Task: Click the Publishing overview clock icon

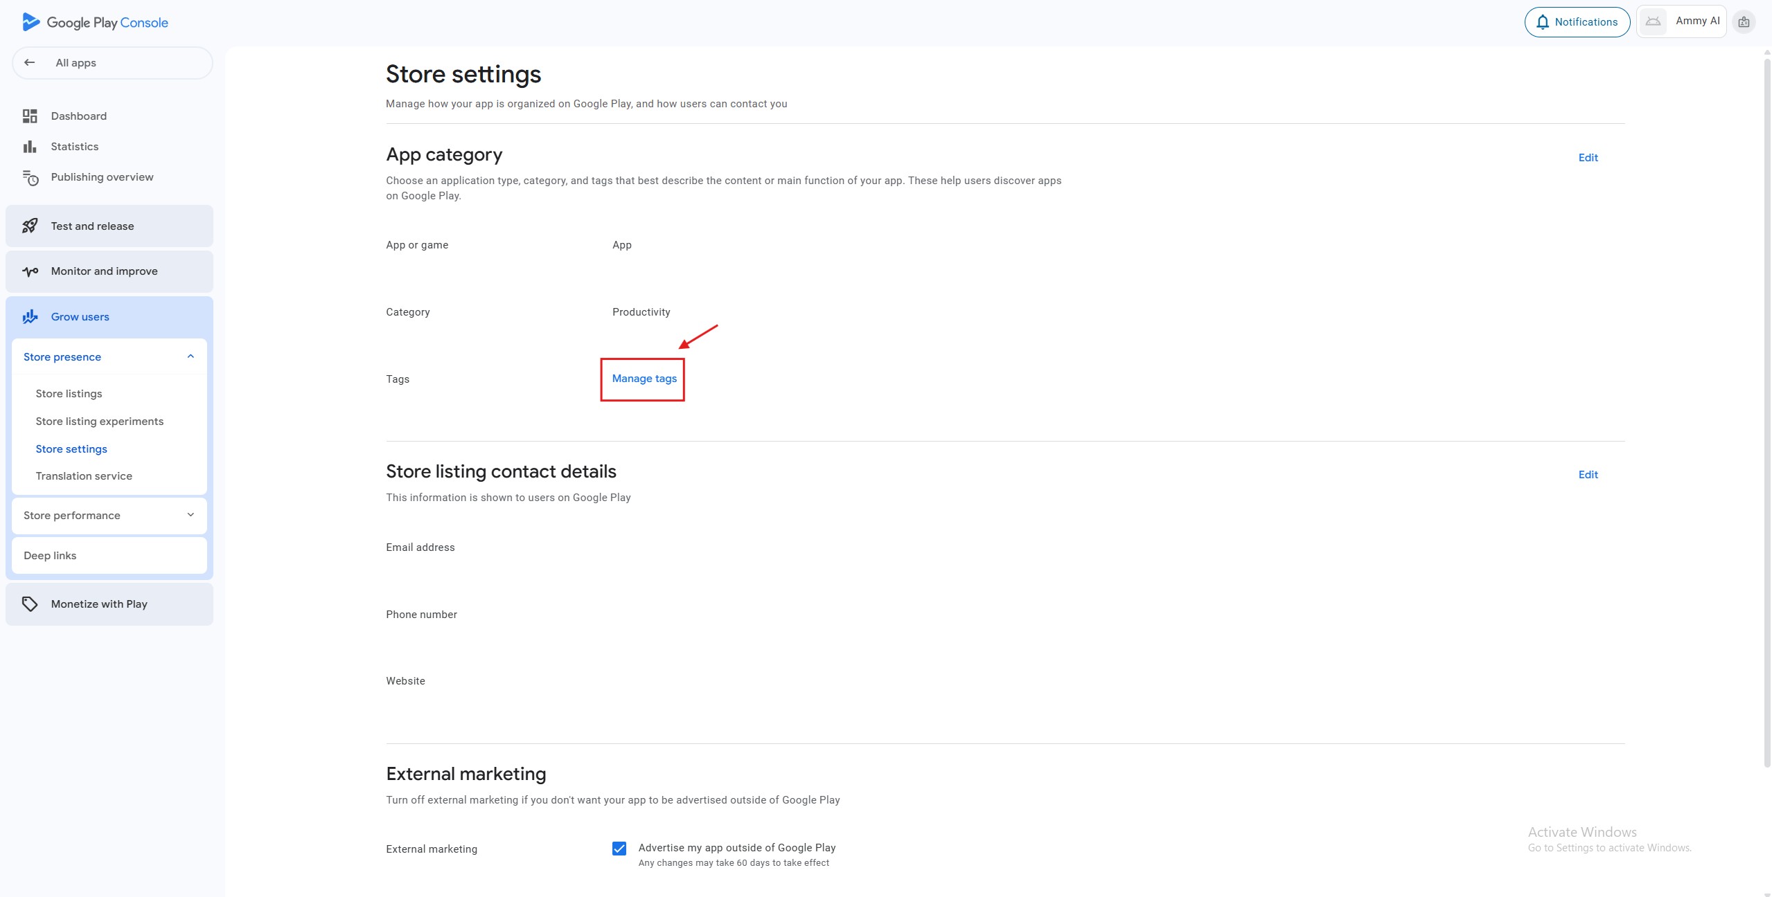Action: 30,178
